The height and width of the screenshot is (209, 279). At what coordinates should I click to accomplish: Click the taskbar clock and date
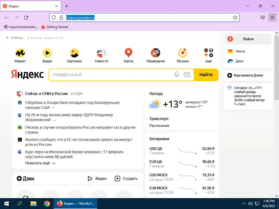(269, 204)
